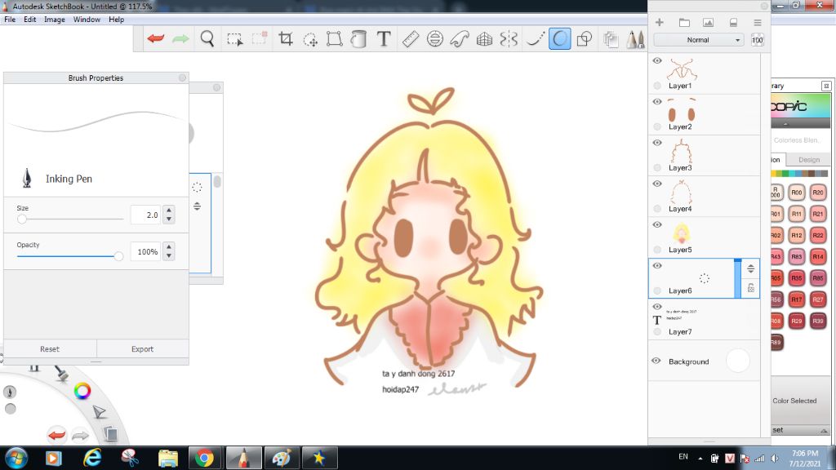Select the Distort transform tool
This screenshot has width=836, height=470.
334,38
